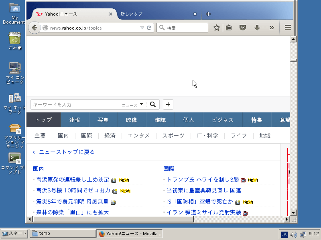321x240 pixels.
Task: Open the エンタメ category link
Action: 138,136
